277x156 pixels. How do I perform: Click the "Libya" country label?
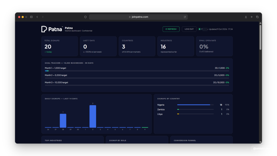coord(160,114)
